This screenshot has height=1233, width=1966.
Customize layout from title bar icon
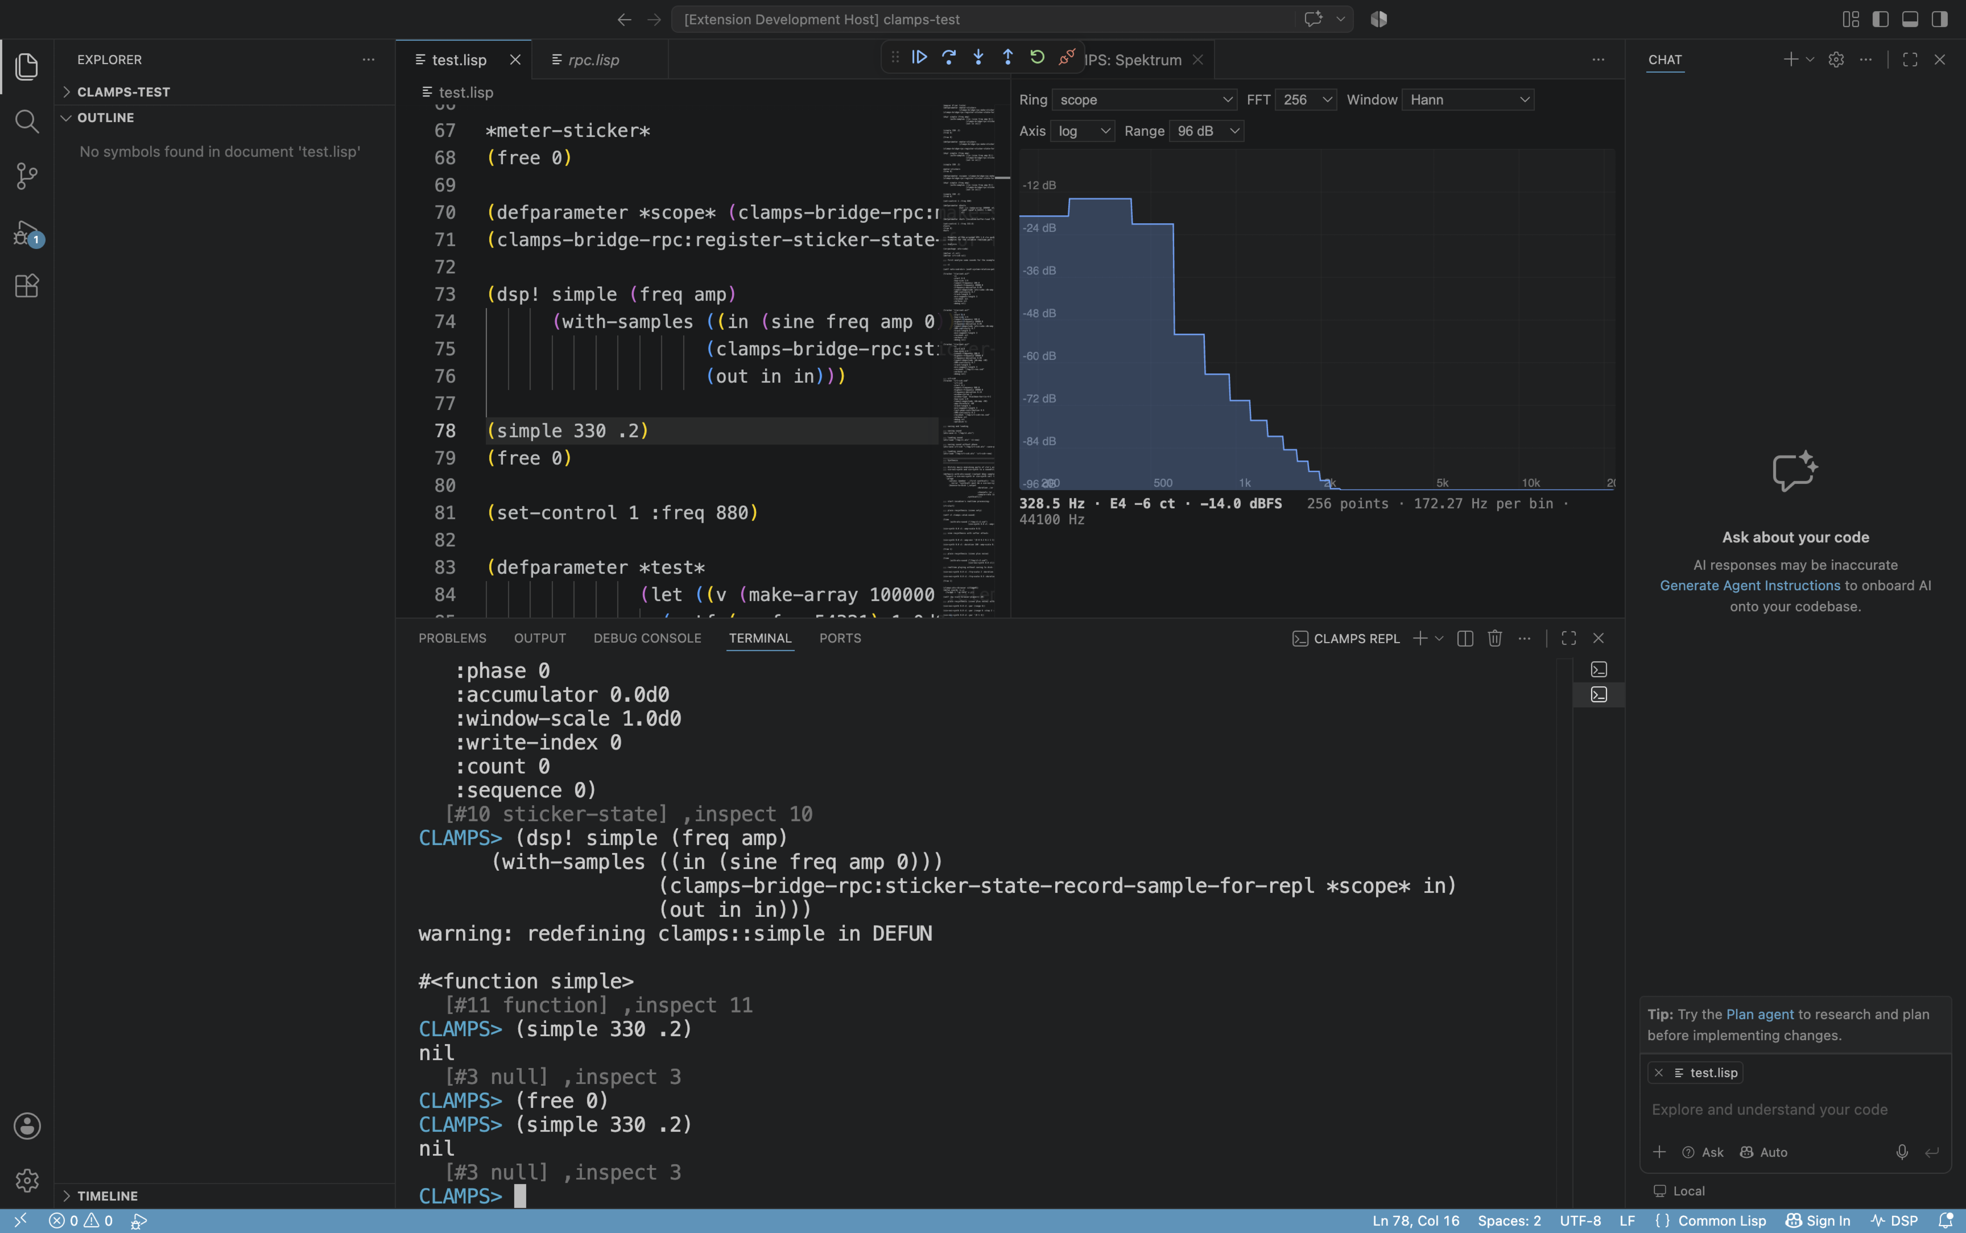[x=1851, y=20]
